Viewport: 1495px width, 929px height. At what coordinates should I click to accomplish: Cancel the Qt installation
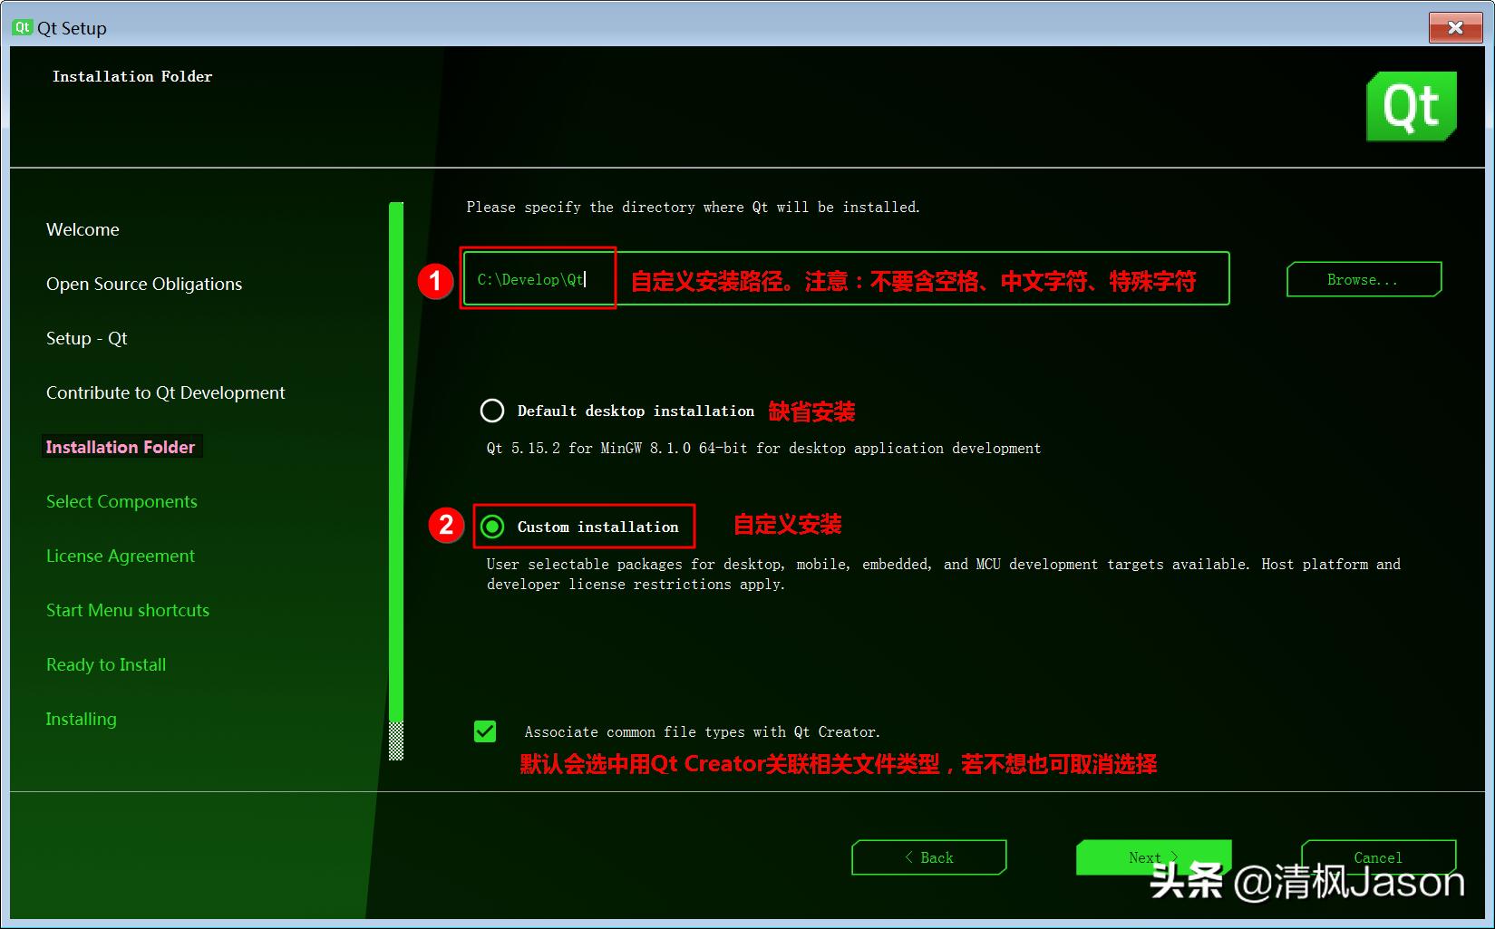[x=1378, y=856]
